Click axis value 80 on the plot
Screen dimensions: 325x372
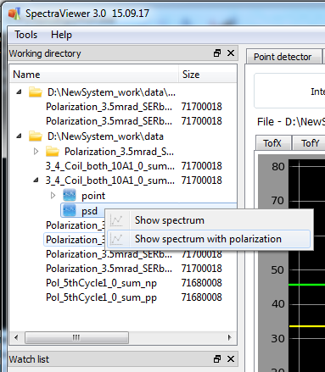pyautogui.click(x=278, y=166)
